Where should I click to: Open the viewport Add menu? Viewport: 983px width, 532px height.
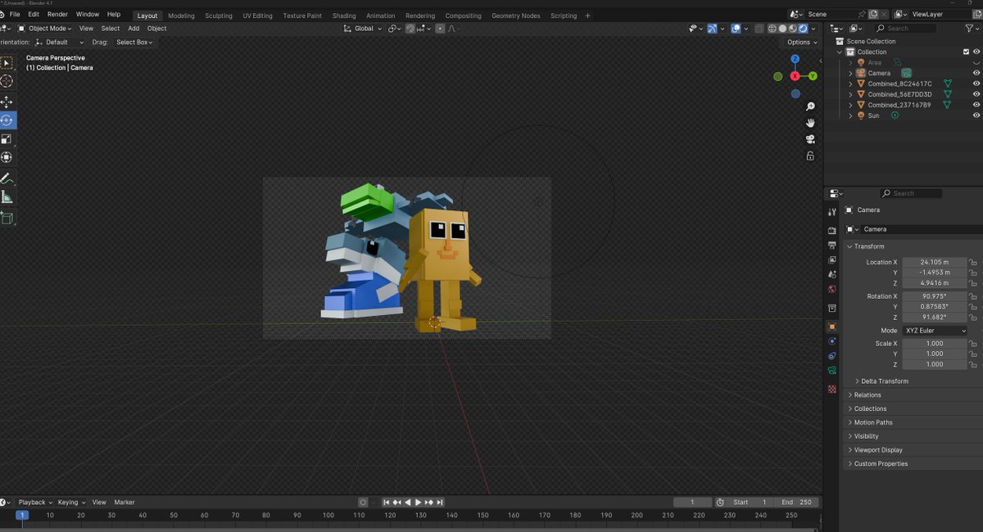tap(134, 29)
